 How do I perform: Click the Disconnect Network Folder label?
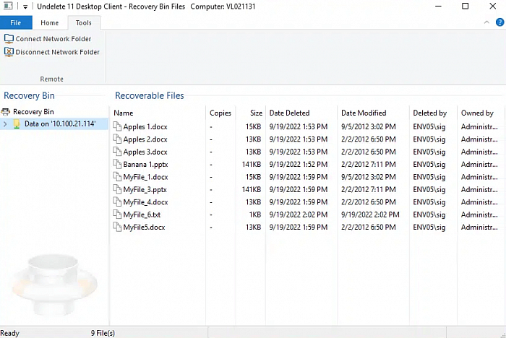coord(57,52)
